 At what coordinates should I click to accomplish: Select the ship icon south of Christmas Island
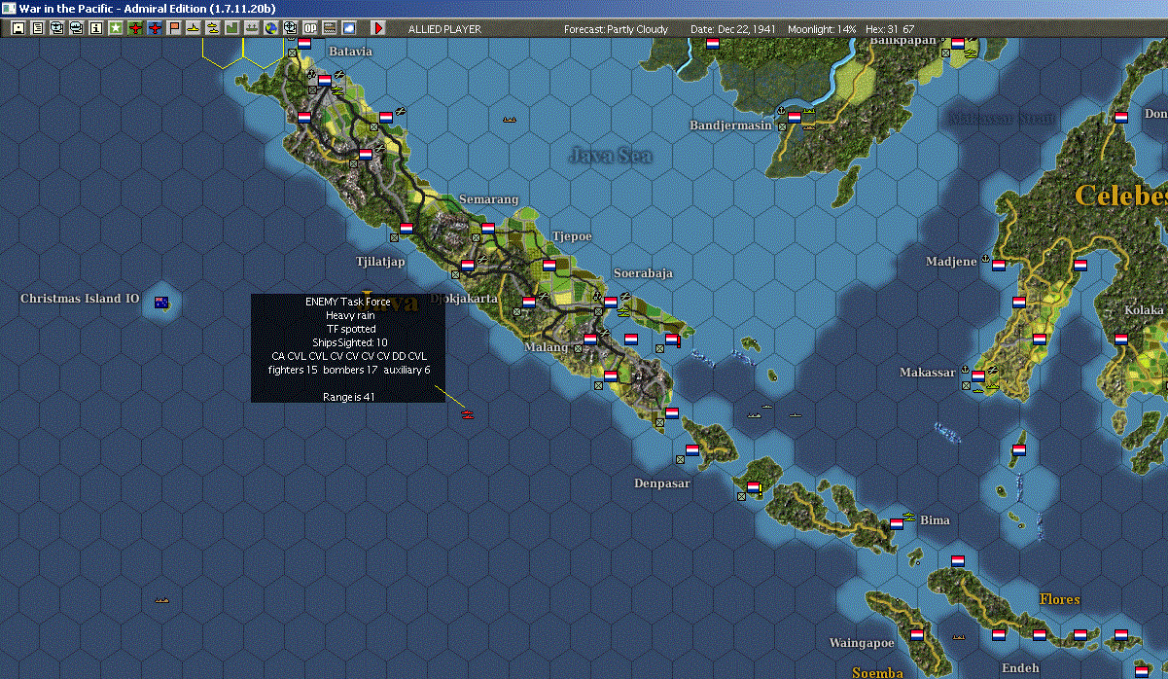(161, 601)
